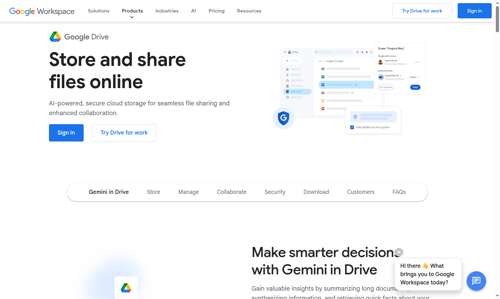Switch to the Security tab
Image resolution: width=500 pixels, height=299 pixels.
coord(275,192)
